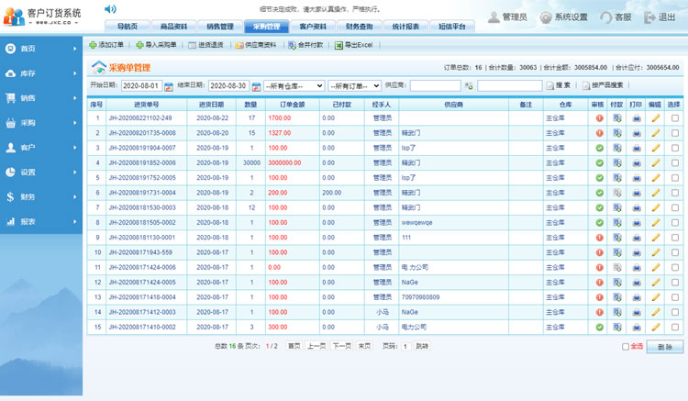Click 导出Excel export button
Viewport: 688px width, 401px height.
click(354, 45)
